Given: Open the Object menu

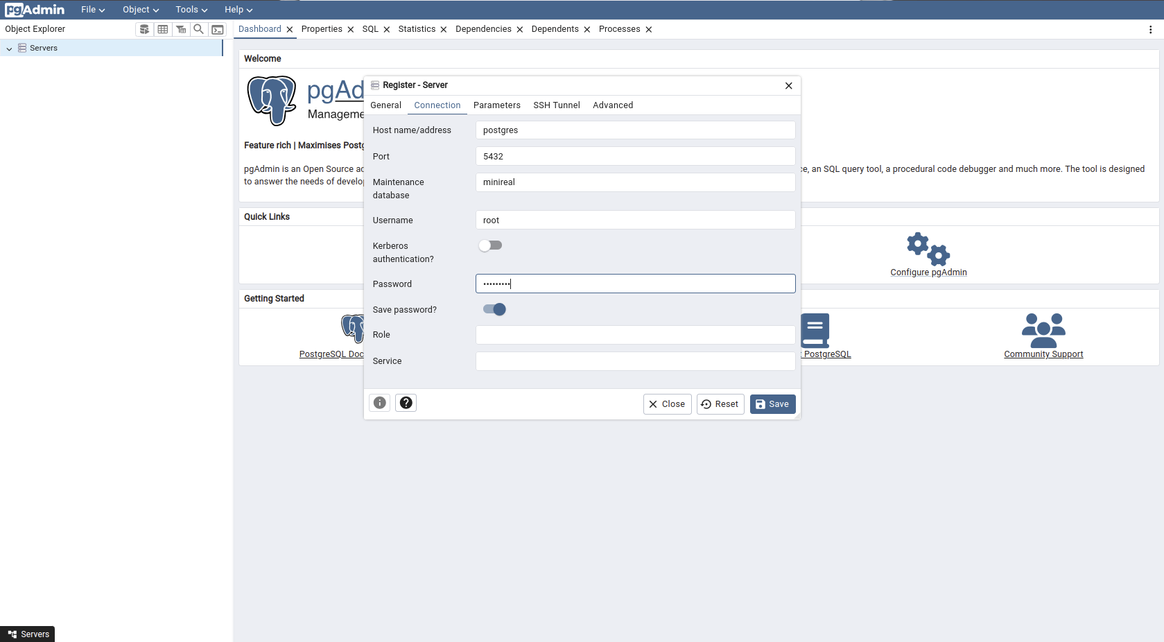Looking at the screenshot, I should 141,10.
